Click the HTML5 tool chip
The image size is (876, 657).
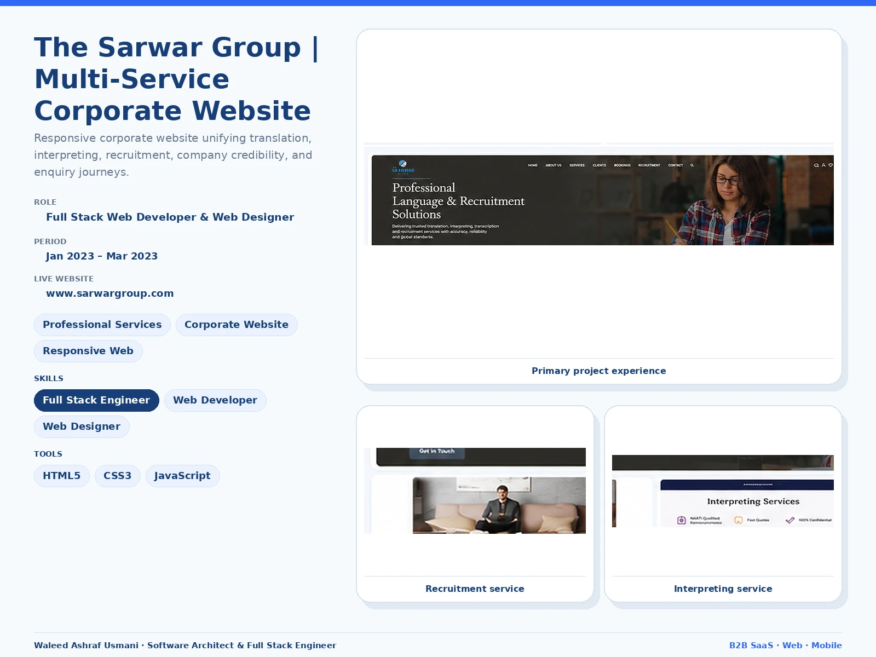tap(62, 476)
